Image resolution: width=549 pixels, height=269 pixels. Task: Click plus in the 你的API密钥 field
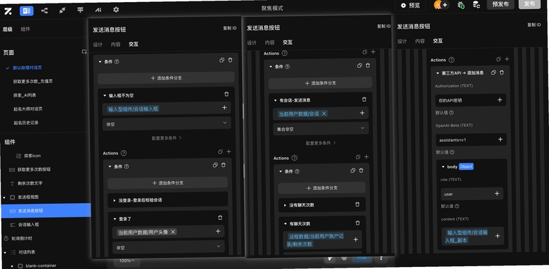click(500, 100)
